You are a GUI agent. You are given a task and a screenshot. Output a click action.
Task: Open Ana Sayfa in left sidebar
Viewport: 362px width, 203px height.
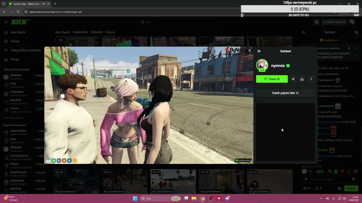(x=18, y=32)
